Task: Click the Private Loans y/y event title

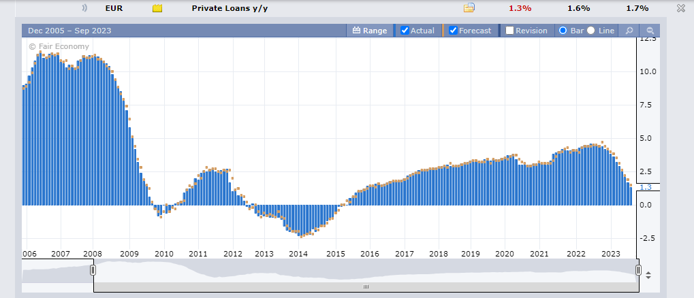Action: click(x=230, y=8)
